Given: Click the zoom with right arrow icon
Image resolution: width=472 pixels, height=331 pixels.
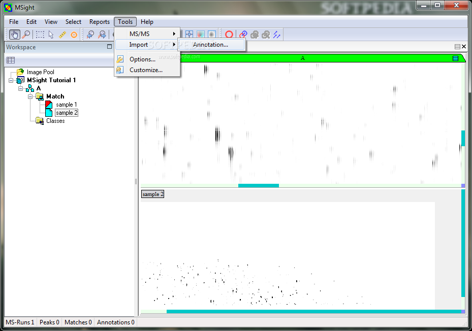Looking at the screenshot, I should coord(102,35).
